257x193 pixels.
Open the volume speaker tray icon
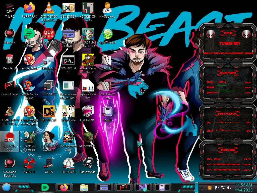(x=229, y=187)
